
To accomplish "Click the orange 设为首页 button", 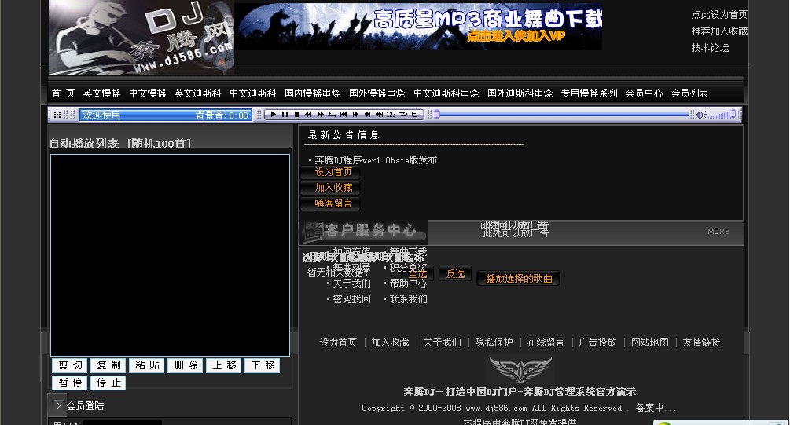I will [x=330, y=172].
